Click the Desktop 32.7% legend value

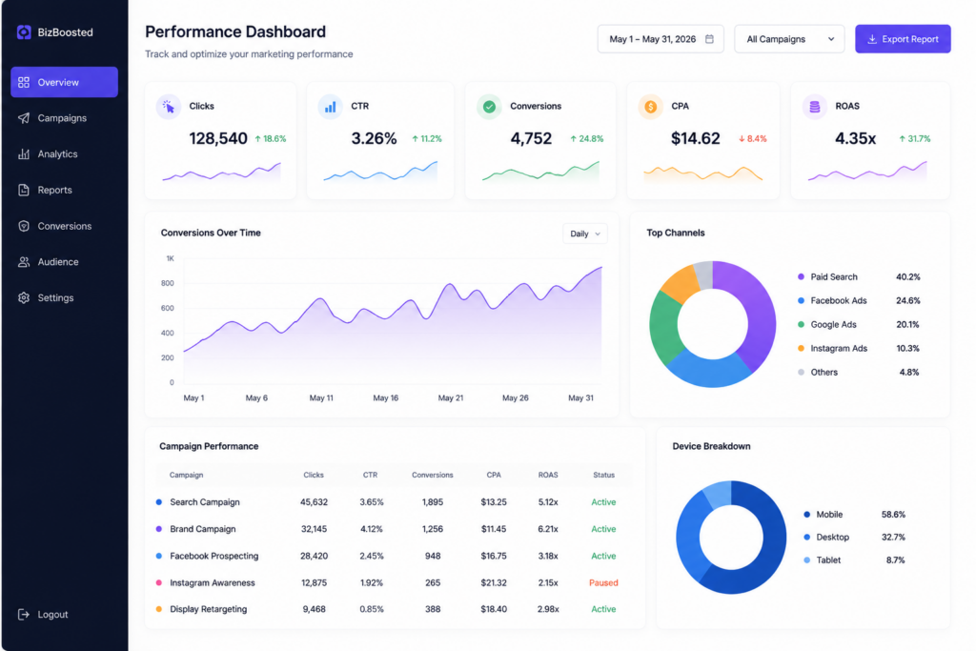893,538
